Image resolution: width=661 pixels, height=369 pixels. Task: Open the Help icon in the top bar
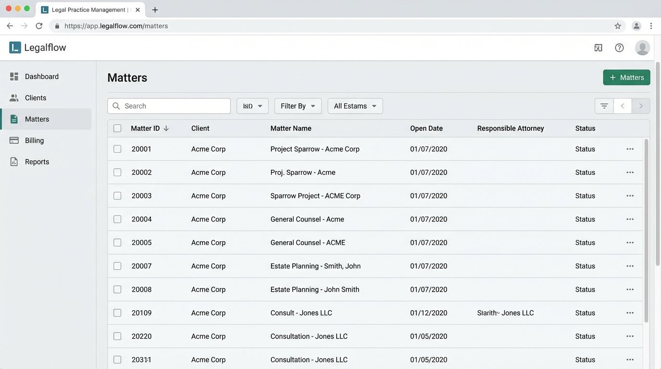point(619,47)
